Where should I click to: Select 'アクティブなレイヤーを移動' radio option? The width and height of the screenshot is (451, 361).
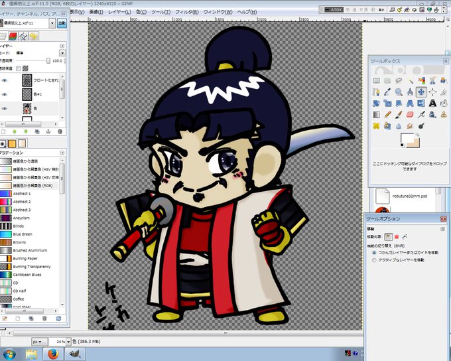pyautogui.click(x=374, y=260)
